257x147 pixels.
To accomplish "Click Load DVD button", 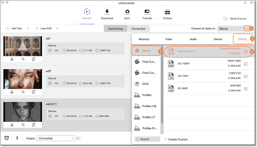I will point(44,28).
